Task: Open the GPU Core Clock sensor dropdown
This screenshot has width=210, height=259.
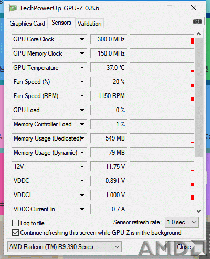Action: (82, 39)
